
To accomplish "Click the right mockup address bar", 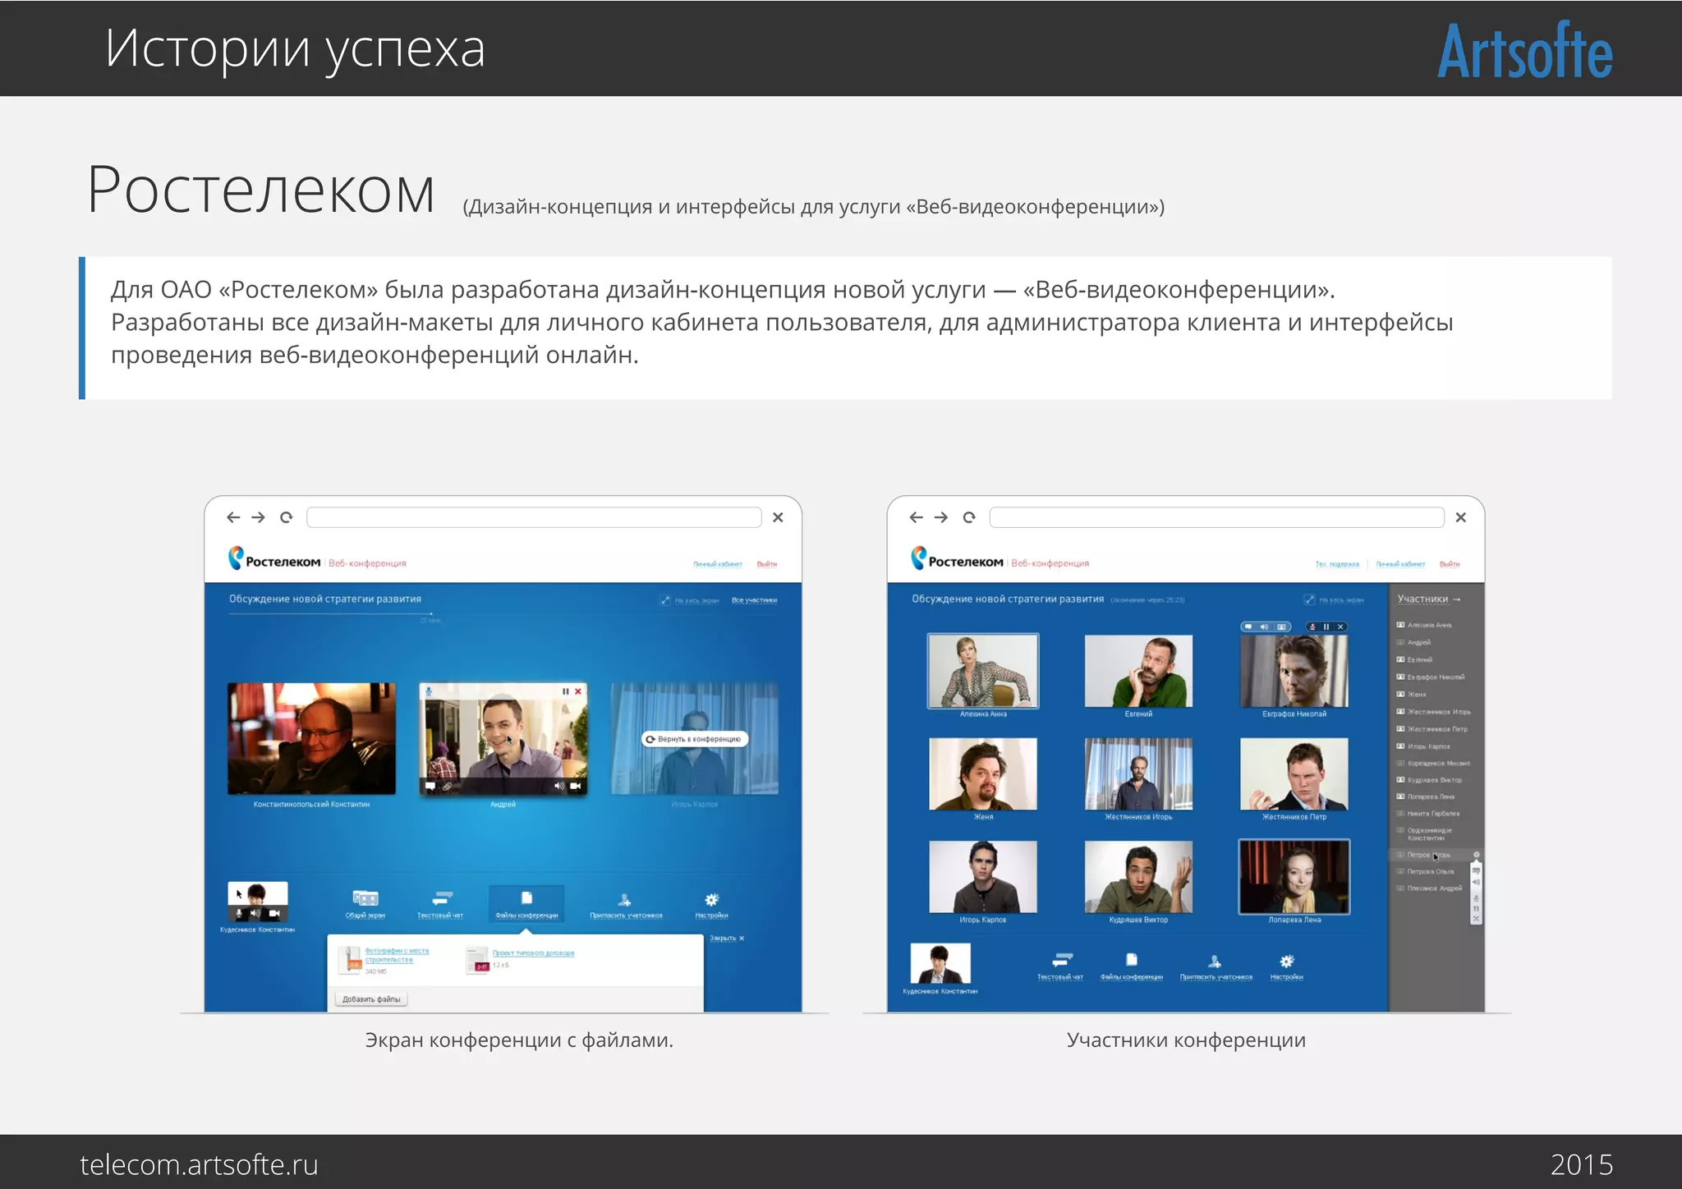I will coord(1217,517).
